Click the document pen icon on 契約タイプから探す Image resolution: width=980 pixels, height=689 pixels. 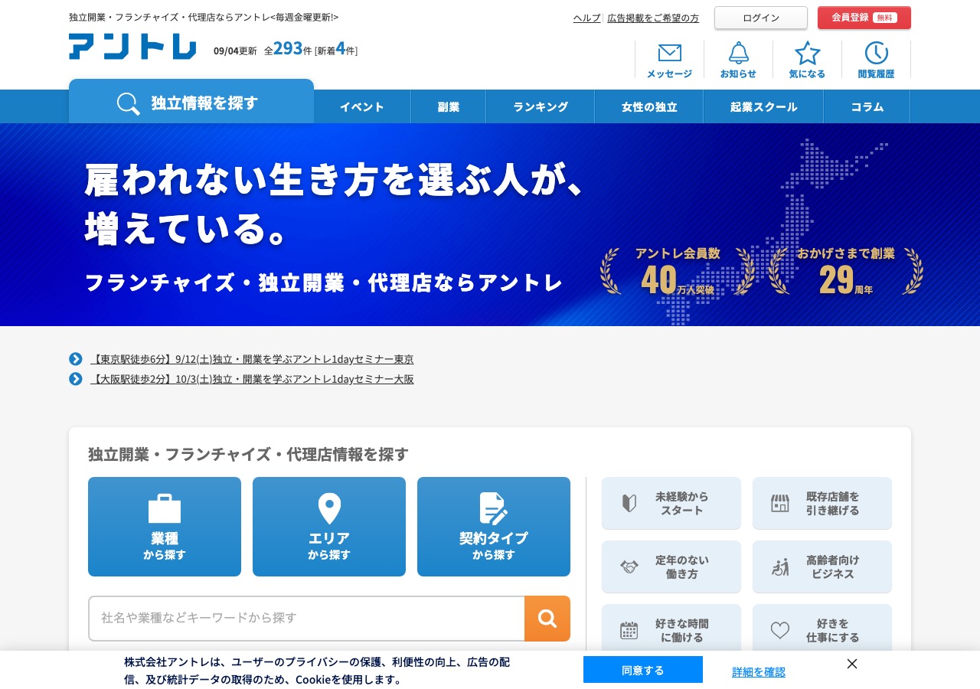click(x=494, y=508)
